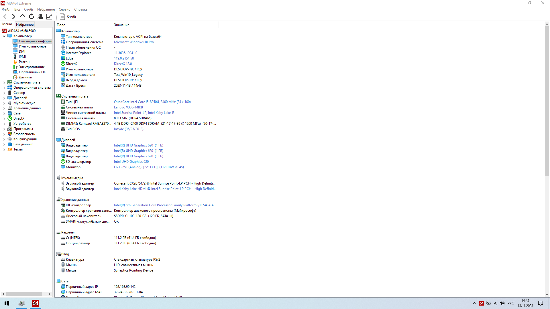The image size is (550, 309).
Task: Select Имя компьютера in the tree
Action: (32, 46)
